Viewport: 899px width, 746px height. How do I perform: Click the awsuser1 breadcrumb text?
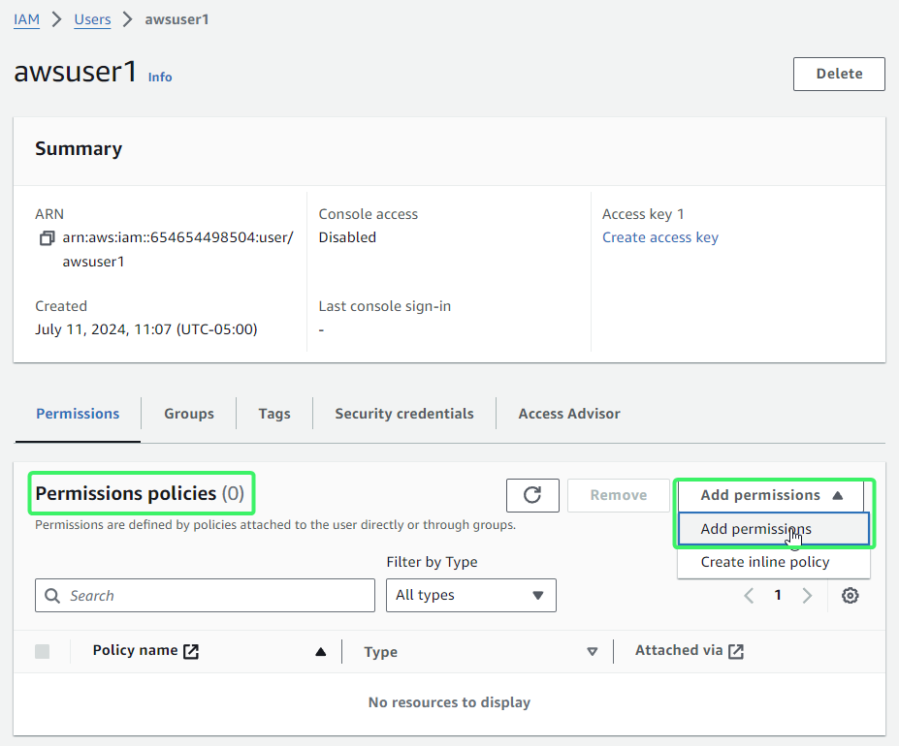coord(177,19)
